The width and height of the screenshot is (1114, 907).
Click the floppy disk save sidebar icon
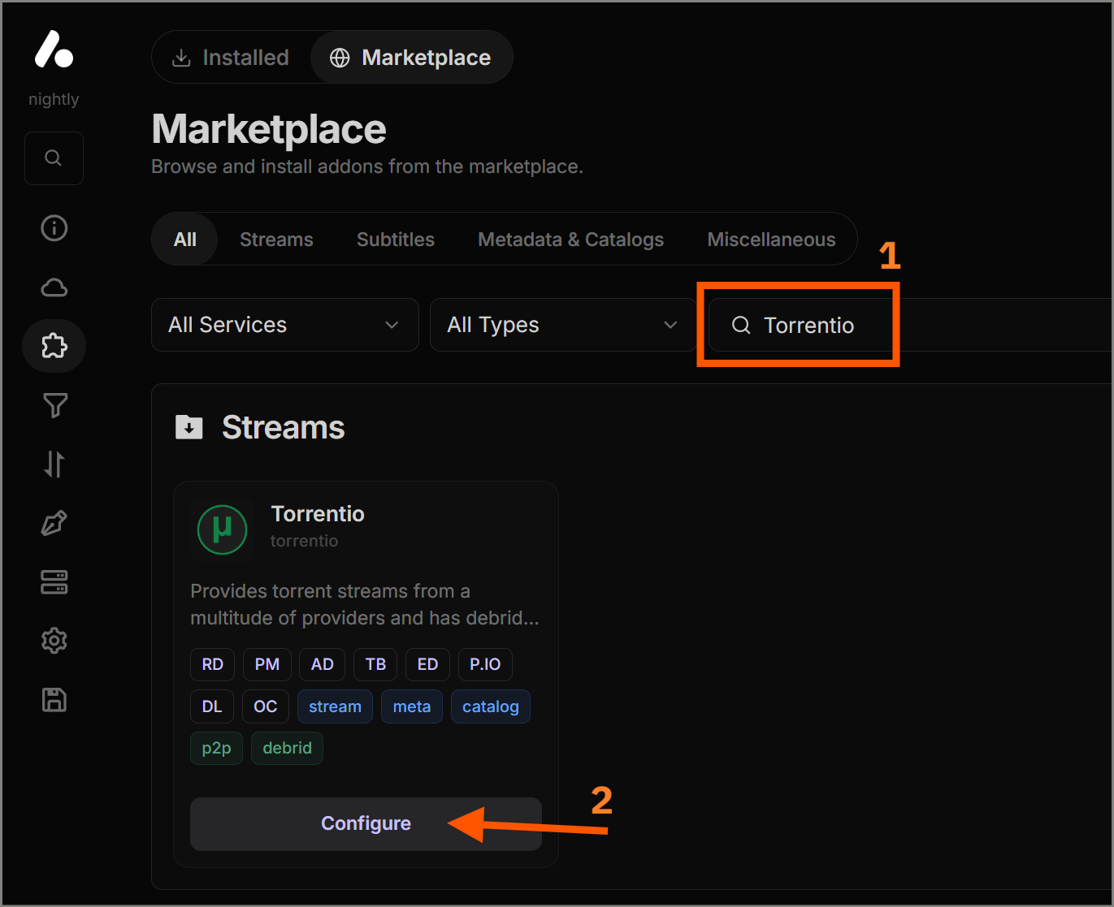54,699
